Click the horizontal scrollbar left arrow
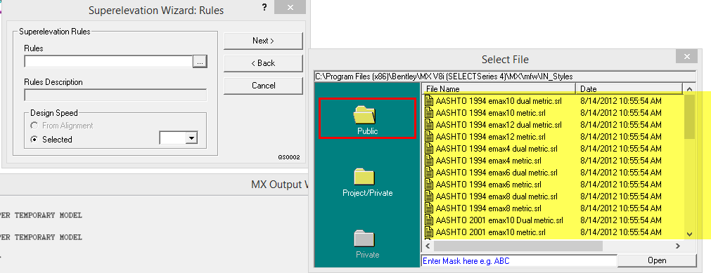 tap(427, 246)
